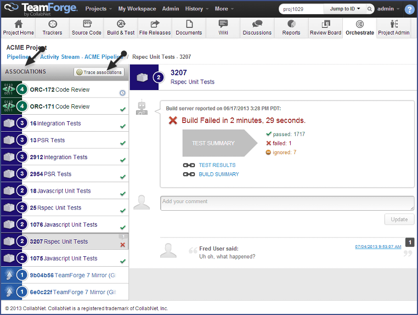Image resolution: width=418 pixels, height=315 pixels.
Task: Click the help question mark icon
Action: [x=409, y=9]
